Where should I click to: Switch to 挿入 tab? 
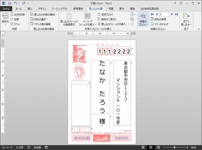click(30, 9)
